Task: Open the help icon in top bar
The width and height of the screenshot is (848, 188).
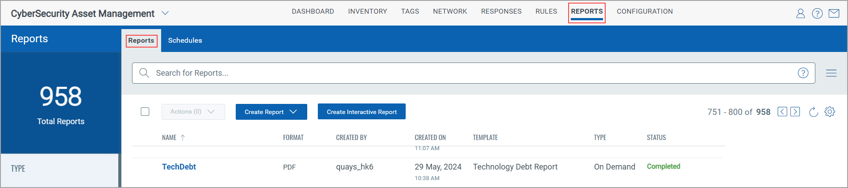Action: 817,14
